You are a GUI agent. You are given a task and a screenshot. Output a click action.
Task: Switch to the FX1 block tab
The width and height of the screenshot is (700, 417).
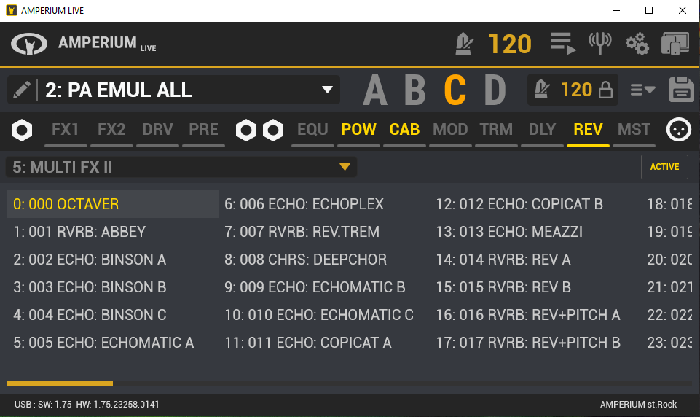[x=66, y=130]
